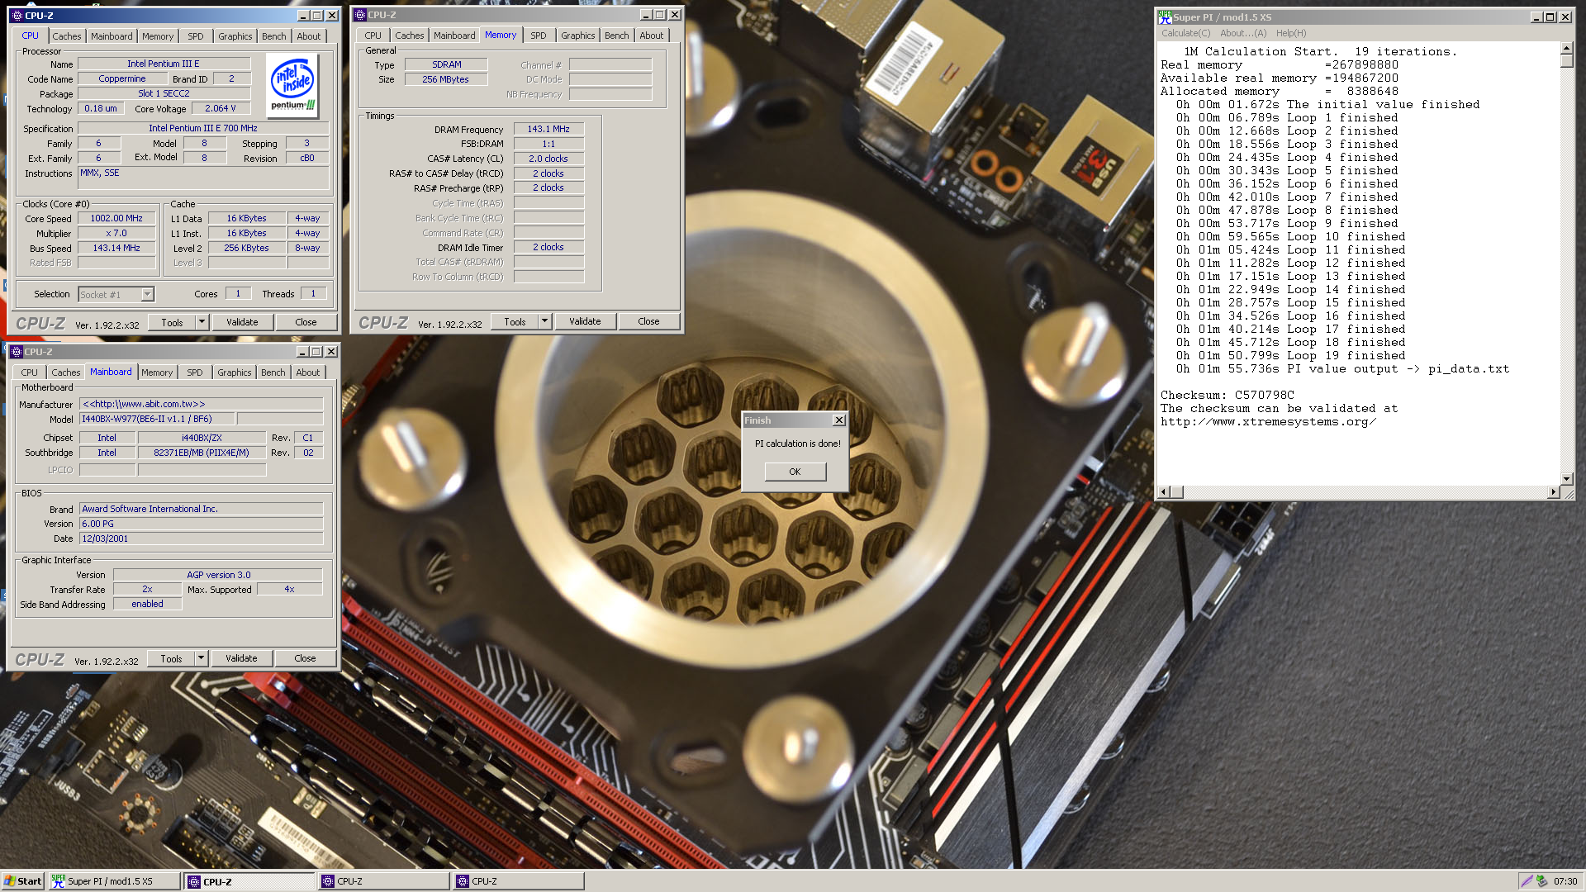1586x892 pixels.
Task: Click the pen tray icon near the clock
Action: pyautogui.click(x=1527, y=881)
